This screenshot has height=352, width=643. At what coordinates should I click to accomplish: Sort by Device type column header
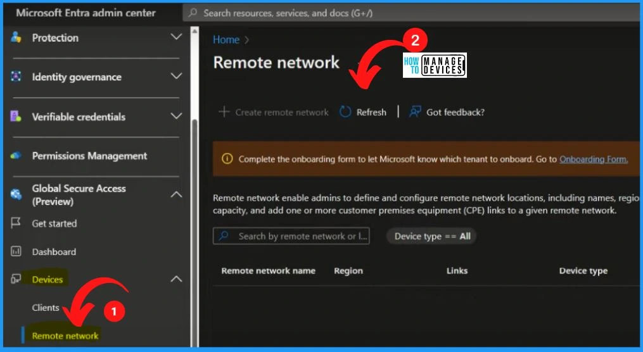583,271
